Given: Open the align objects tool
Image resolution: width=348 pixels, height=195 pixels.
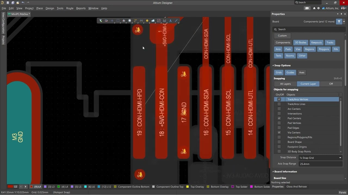Looking at the screenshot, I should coord(124,21).
